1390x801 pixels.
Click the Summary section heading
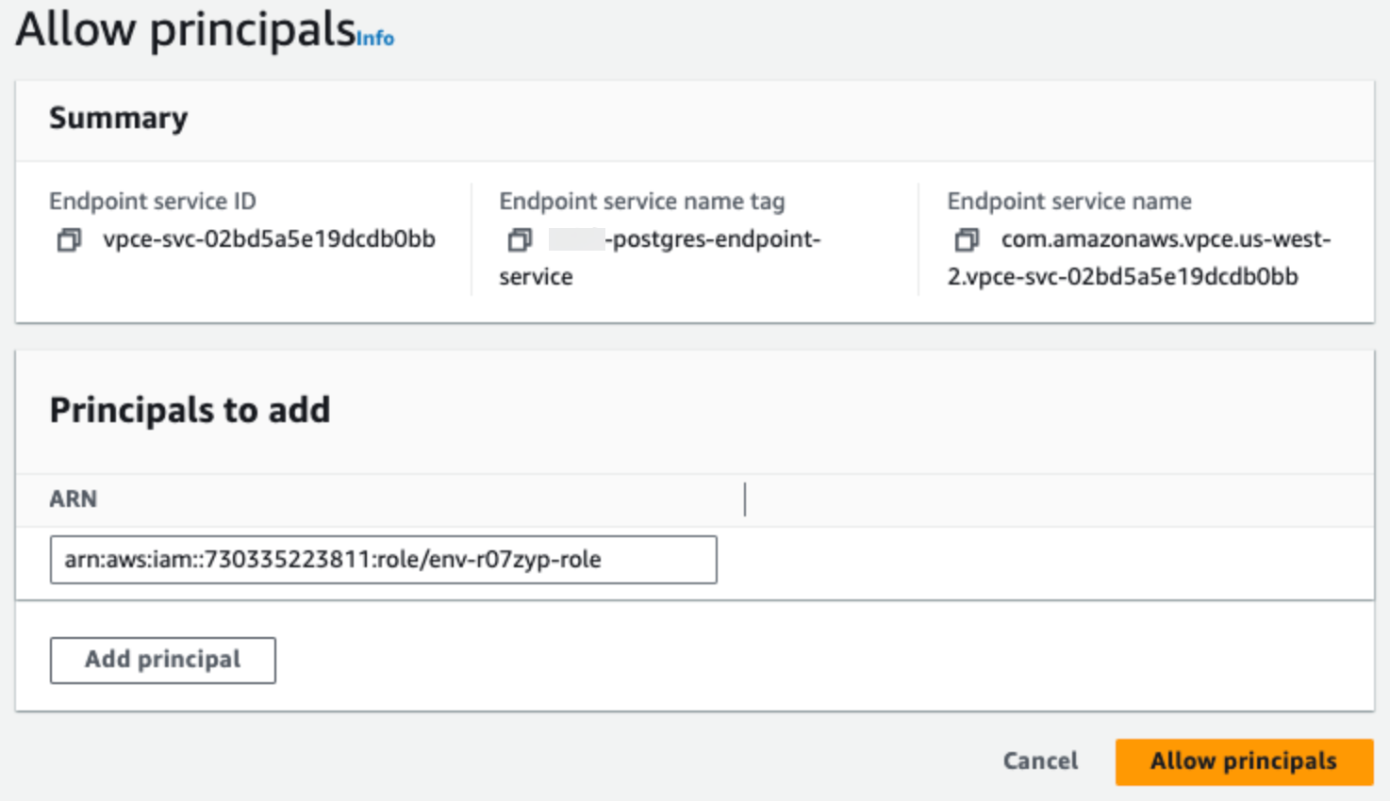(119, 119)
